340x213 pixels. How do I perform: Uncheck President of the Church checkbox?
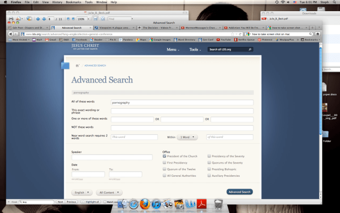[x=165, y=156]
